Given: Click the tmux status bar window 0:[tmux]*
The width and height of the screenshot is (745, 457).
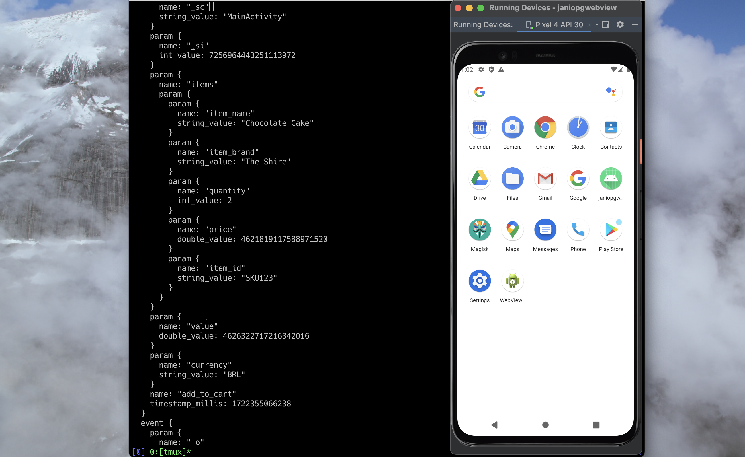Looking at the screenshot, I should click(170, 452).
